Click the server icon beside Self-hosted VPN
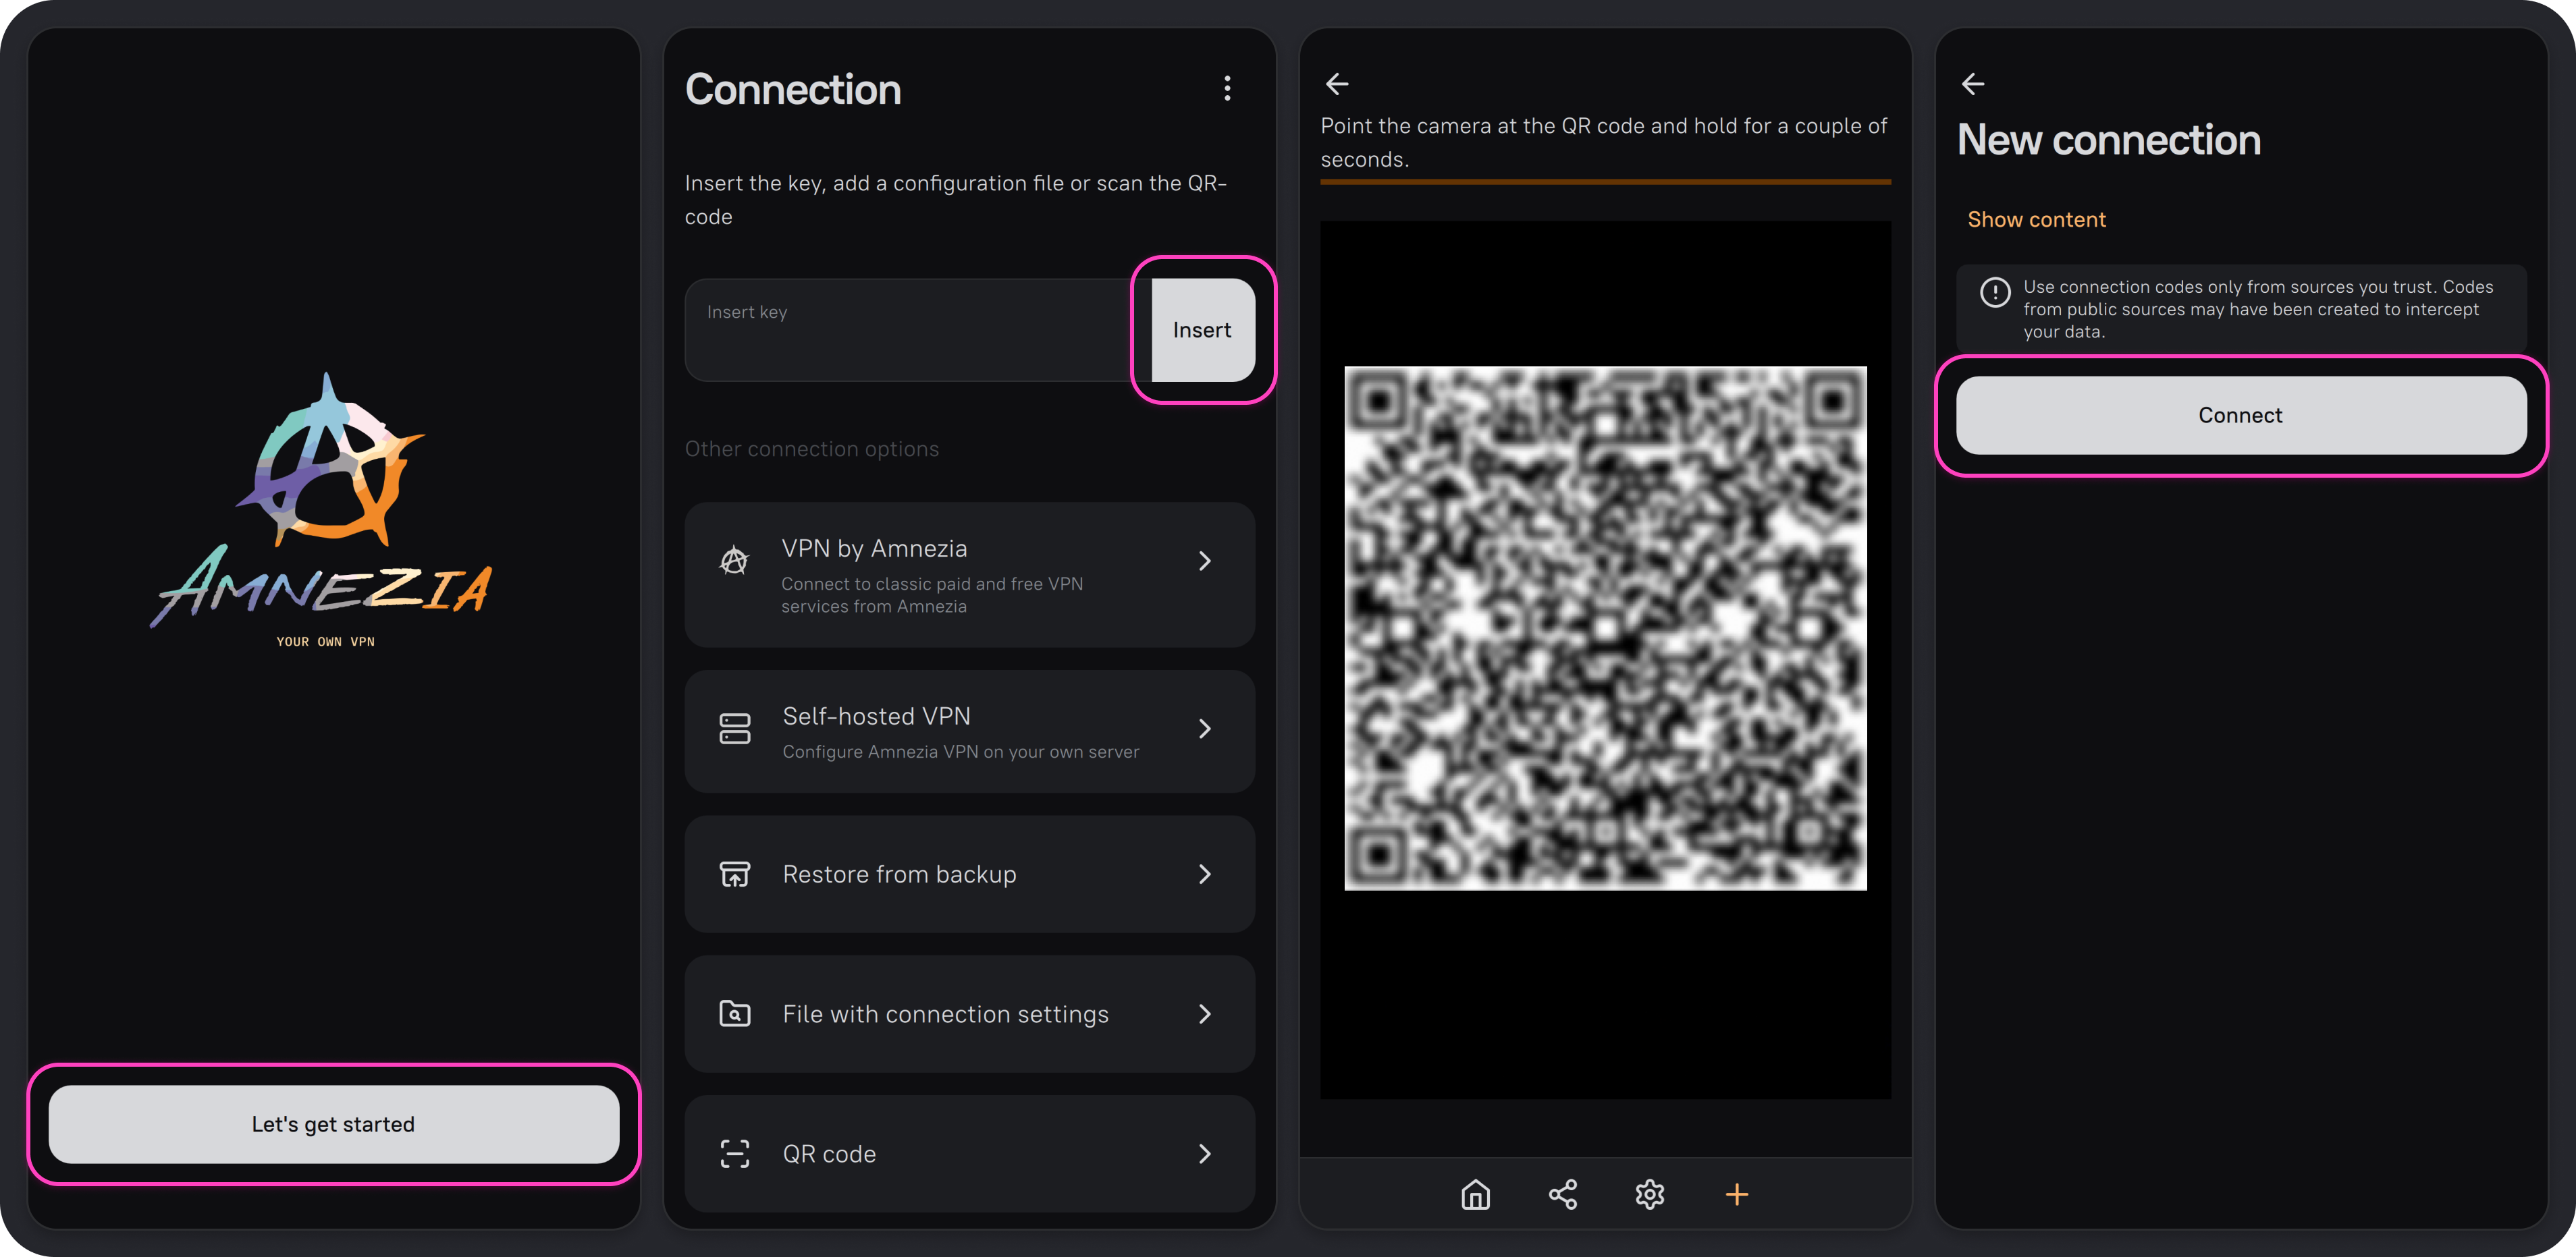Screen dimensions: 2576x1257 [734, 729]
